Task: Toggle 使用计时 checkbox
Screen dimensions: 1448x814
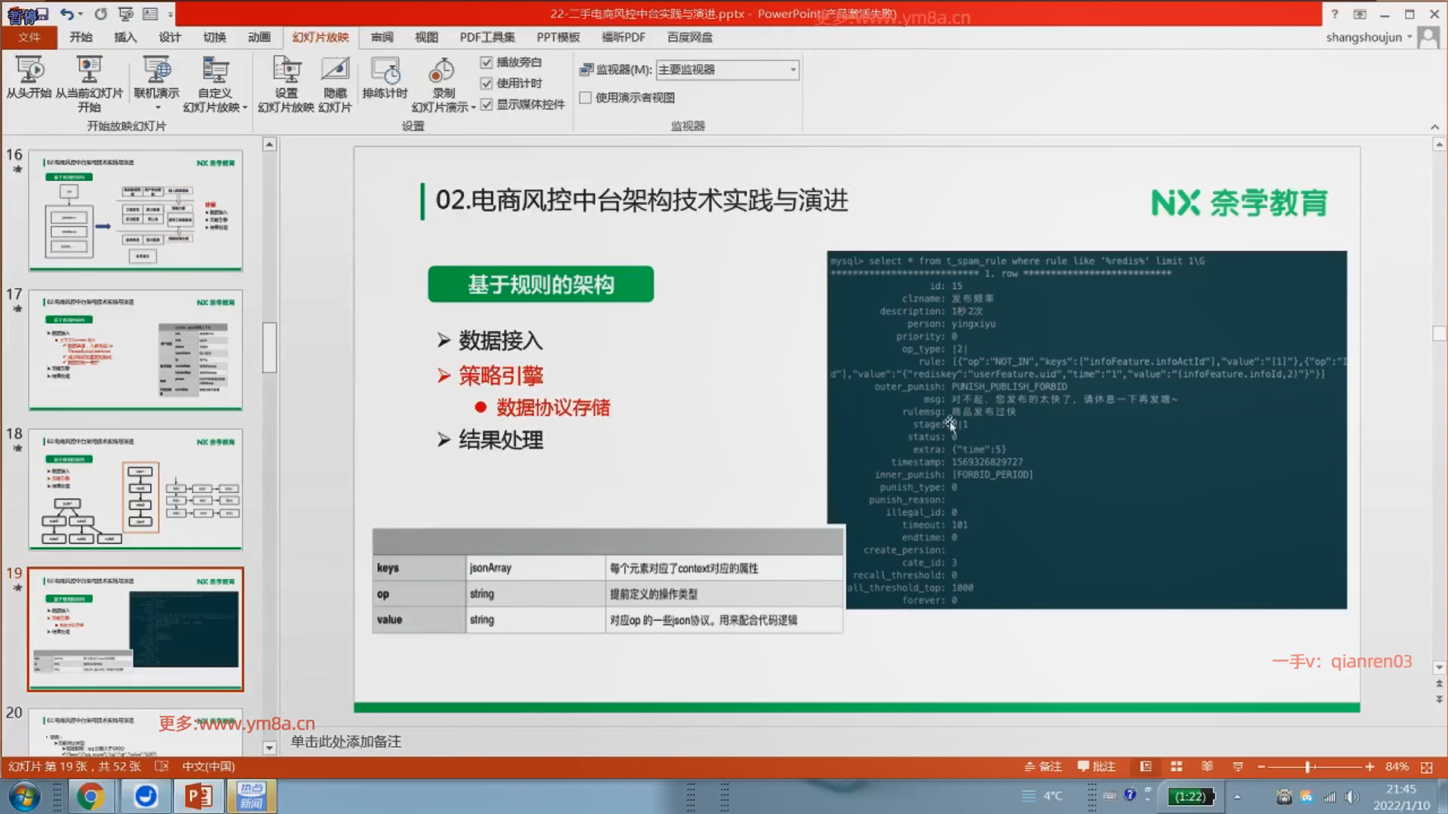Action: [486, 84]
